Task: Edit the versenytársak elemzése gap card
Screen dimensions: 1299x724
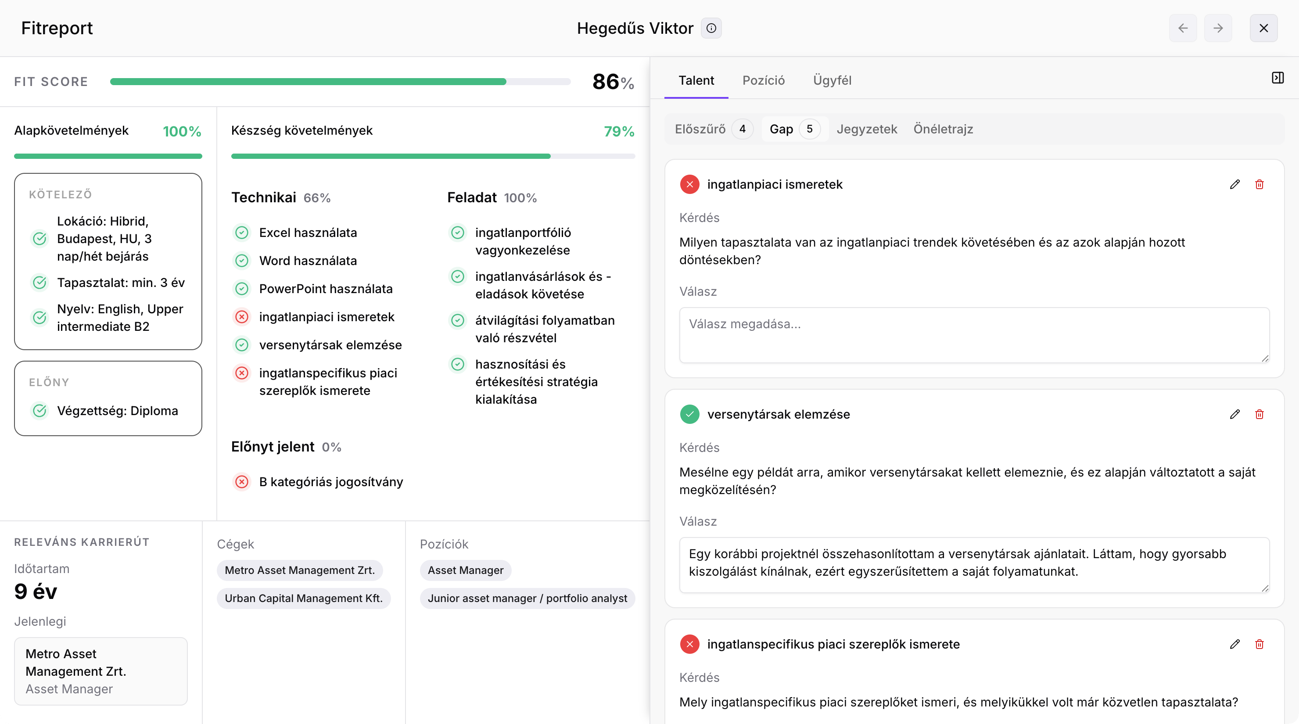Action: tap(1234, 414)
